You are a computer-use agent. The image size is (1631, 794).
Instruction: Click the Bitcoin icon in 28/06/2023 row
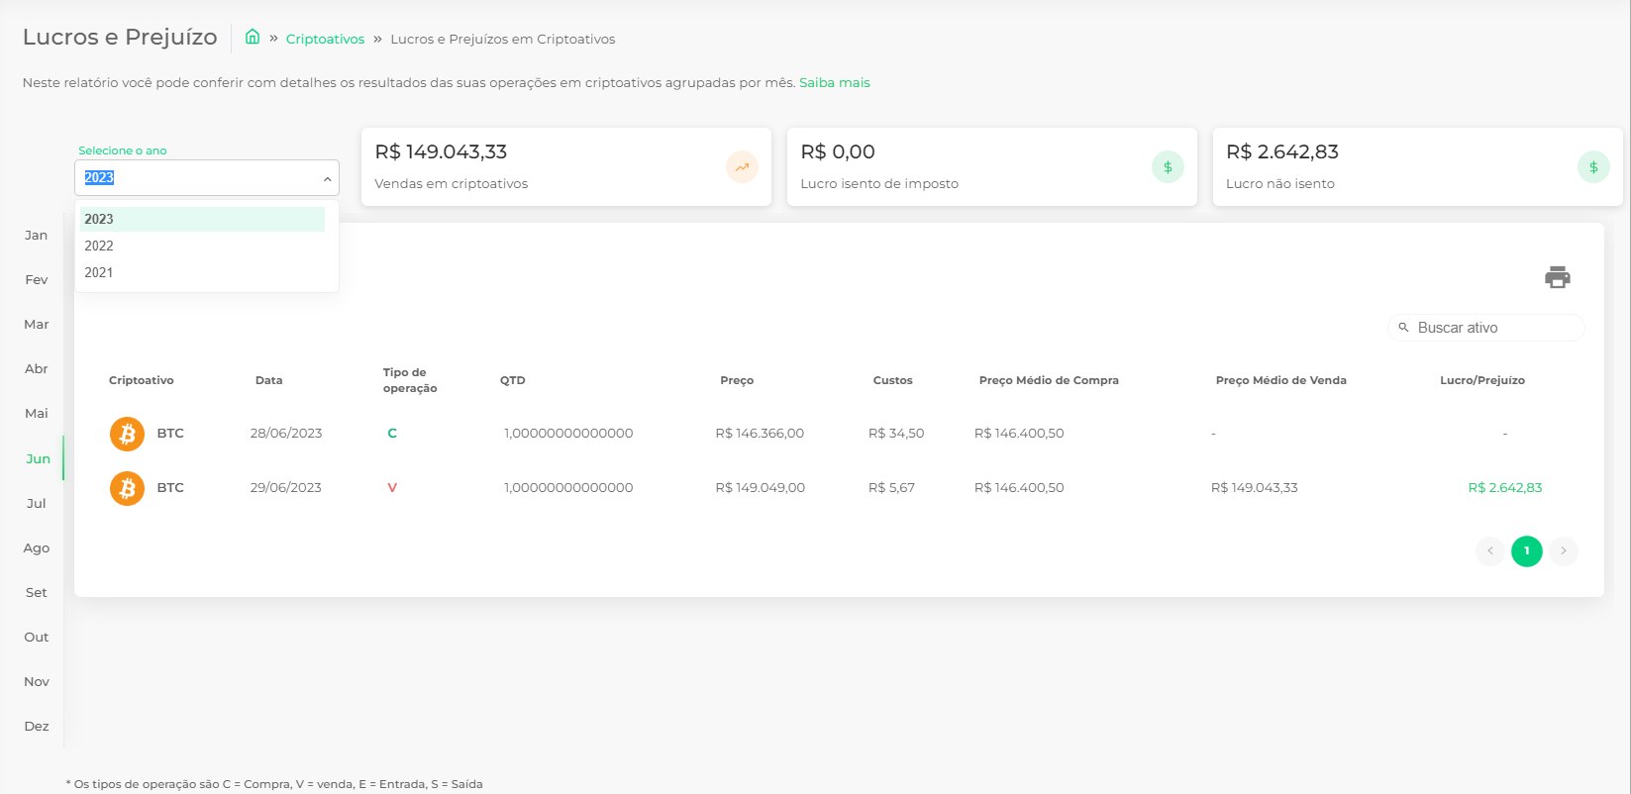click(x=127, y=434)
